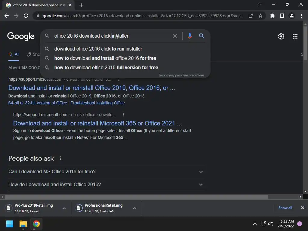Open options chevron for ProfessionalRetail.img
Screen dimensions: 308x231
134,208
